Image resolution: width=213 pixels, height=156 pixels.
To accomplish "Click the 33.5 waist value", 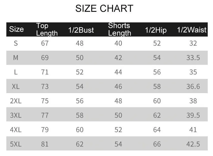I will 193,58.
